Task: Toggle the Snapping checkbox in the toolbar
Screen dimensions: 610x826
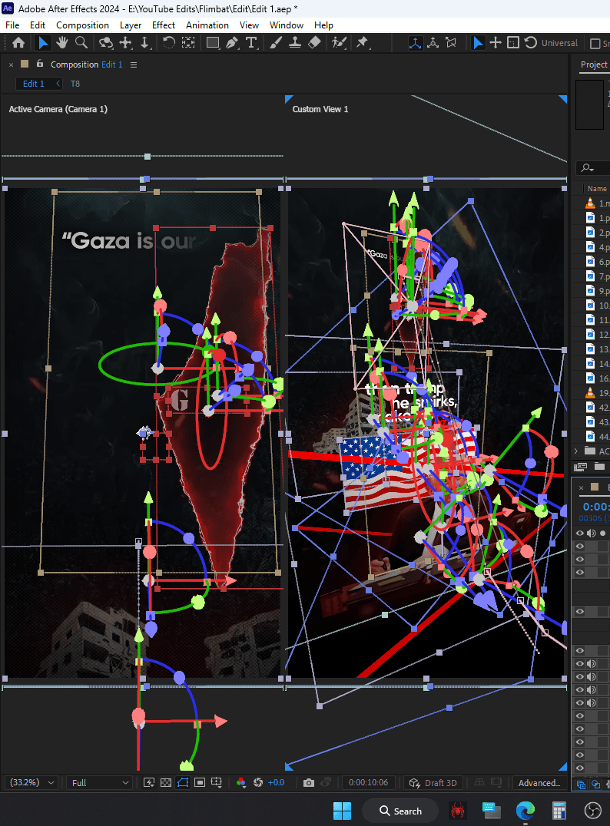Action: (x=595, y=43)
